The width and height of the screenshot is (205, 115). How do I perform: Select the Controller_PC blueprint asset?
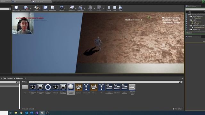[x=86, y=88]
